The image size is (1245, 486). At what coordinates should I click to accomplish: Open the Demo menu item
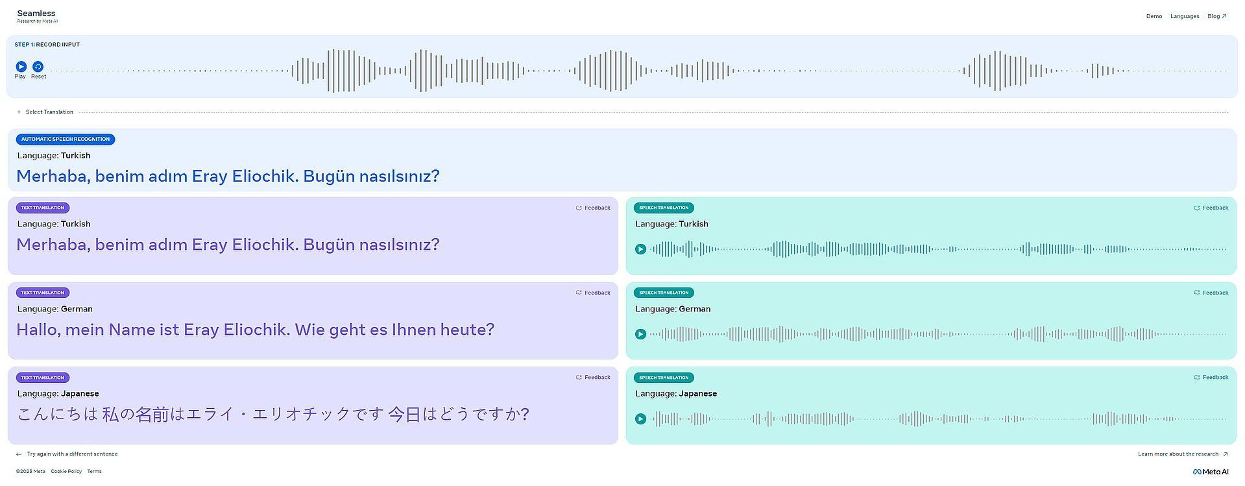[x=1154, y=16]
